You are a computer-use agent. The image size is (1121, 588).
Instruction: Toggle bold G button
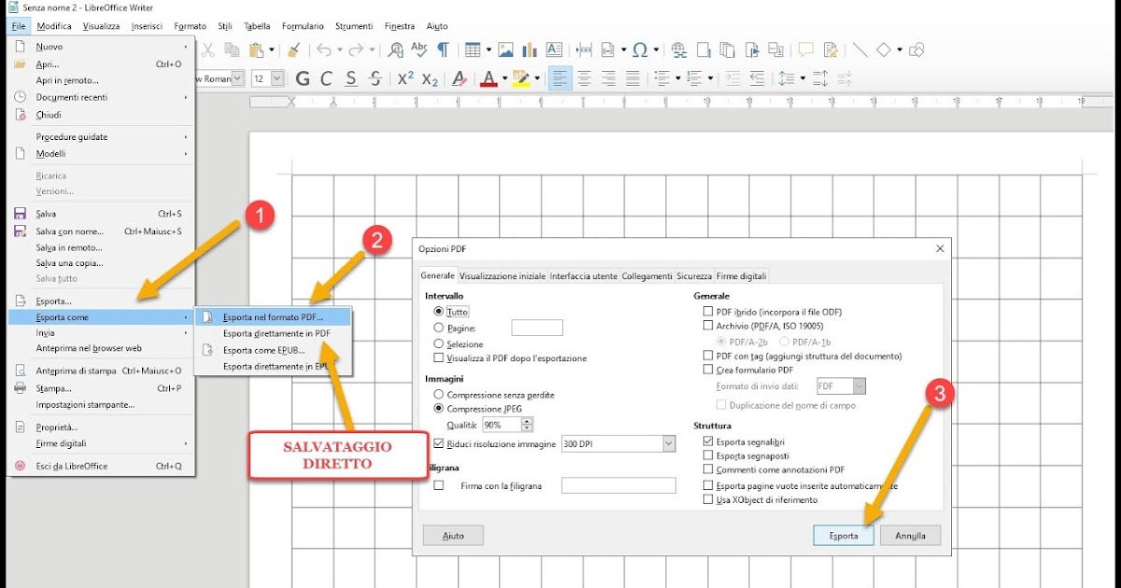(x=303, y=79)
